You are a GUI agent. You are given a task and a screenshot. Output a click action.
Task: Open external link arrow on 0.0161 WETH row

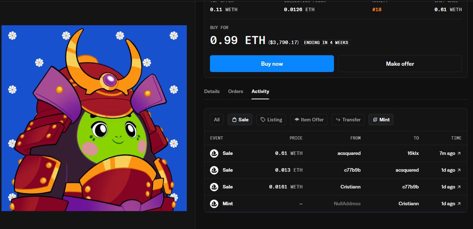point(459,187)
